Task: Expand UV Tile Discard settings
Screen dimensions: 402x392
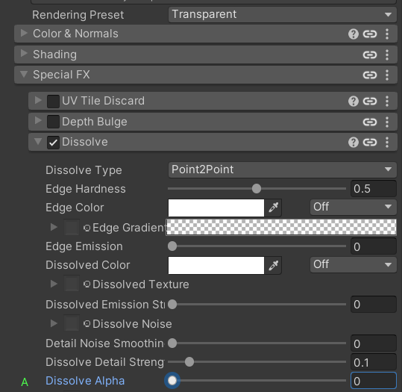Action: tap(38, 100)
